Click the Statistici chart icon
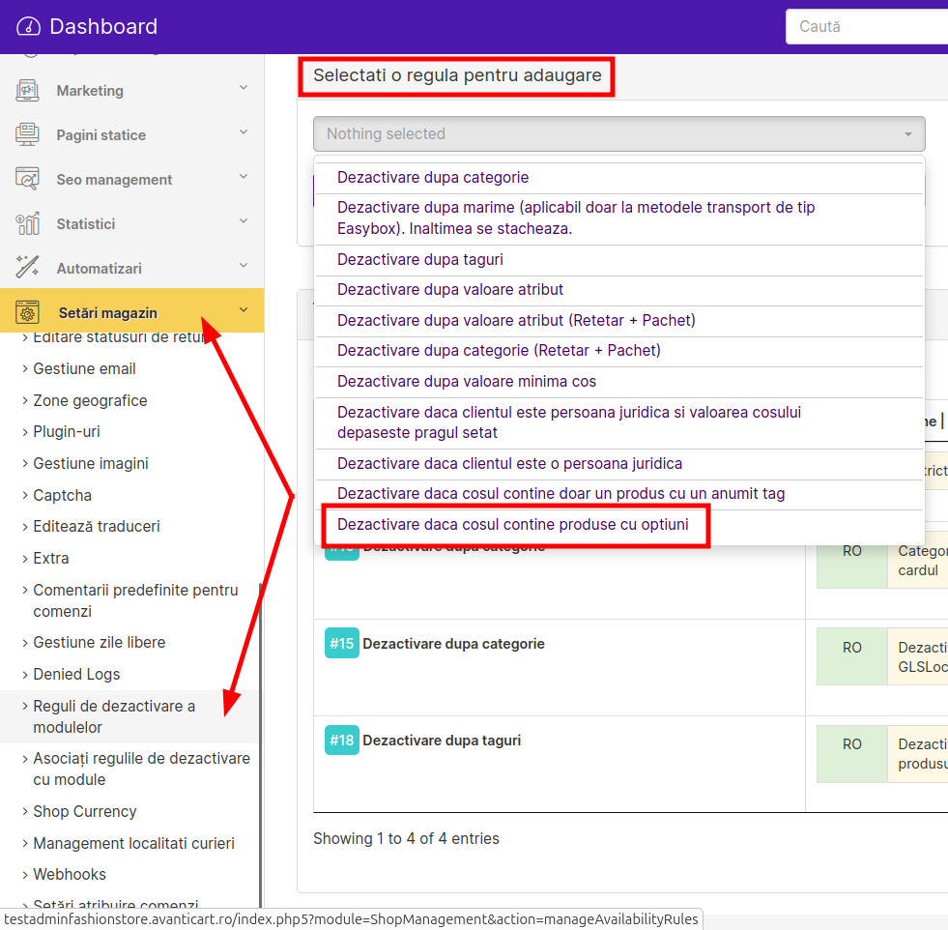Image resolution: width=948 pixels, height=930 pixels. click(x=27, y=223)
